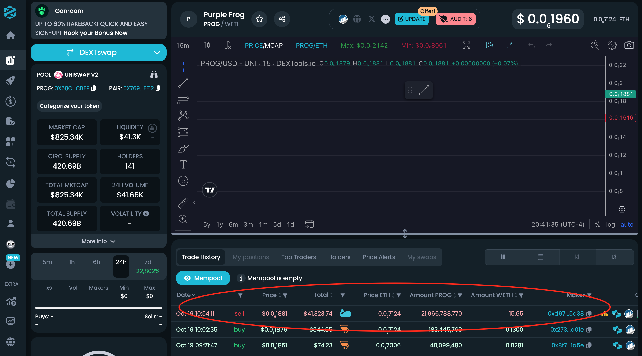Image resolution: width=642 pixels, height=356 pixels.
Task: Open the binoculars icon in the pool panel
Action: tap(154, 75)
